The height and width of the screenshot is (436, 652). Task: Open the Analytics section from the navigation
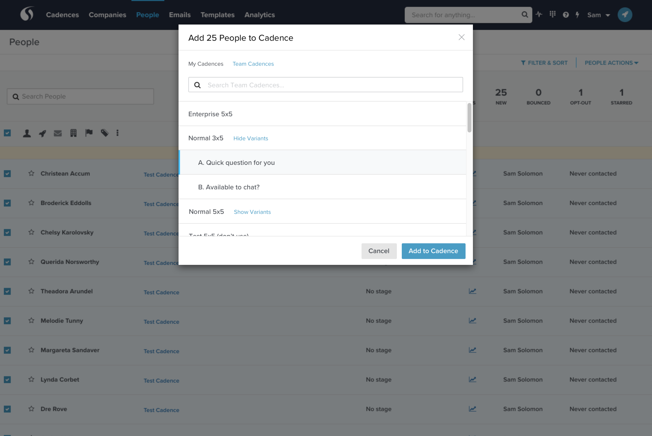[x=259, y=15]
